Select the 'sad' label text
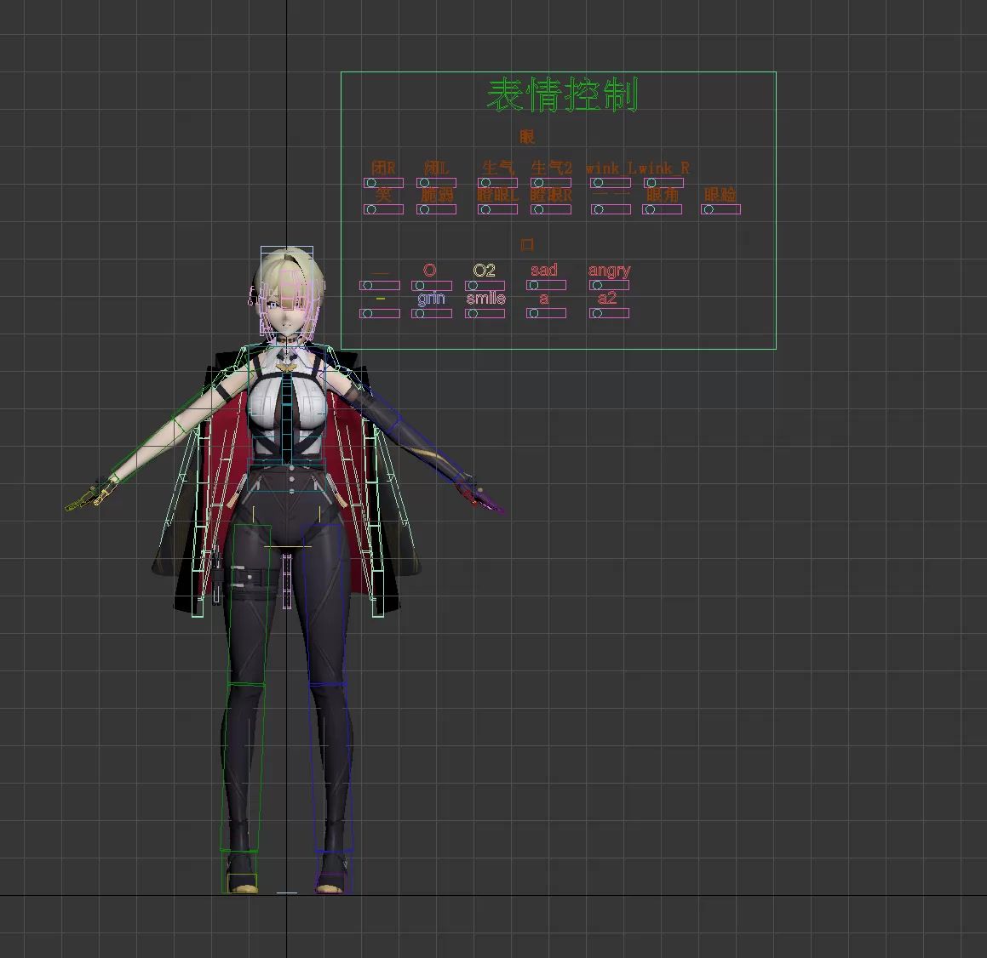Viewport: 987px width, 958px height. 544,270
